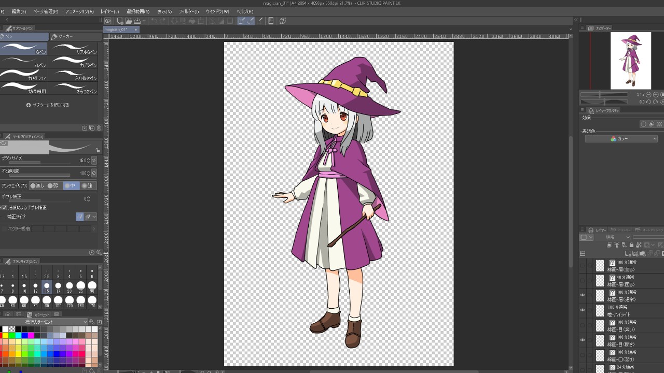
Task: Open the レイヤー(L) menu
Action: pyautogui.click(x=109, y=11)
